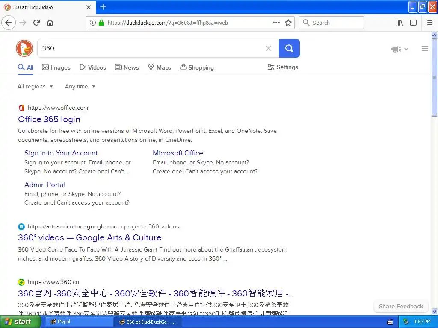Open the 360官网 result title
The height and width of the screenshot is (328, 438).
click(x=156, y=293)
